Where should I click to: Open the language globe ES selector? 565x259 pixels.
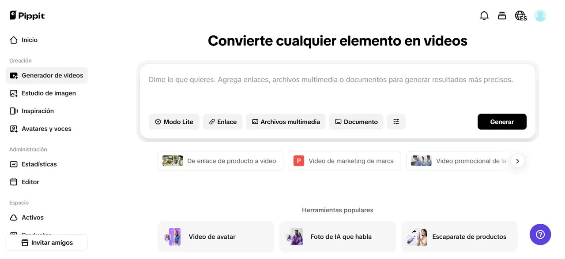pos(521,16)
